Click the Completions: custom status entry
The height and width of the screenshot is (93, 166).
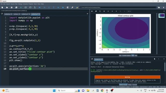123,87
